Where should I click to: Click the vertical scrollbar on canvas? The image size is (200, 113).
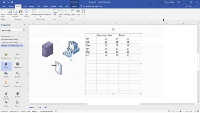[198, 62]
